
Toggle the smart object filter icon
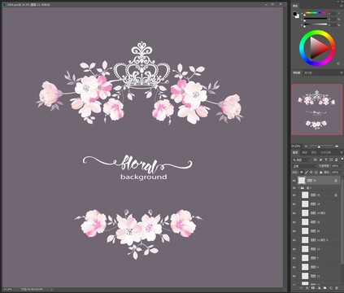point(337,160)
